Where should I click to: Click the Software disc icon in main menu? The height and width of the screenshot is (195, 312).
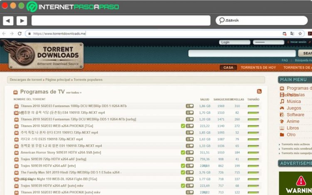click(282, 115)
